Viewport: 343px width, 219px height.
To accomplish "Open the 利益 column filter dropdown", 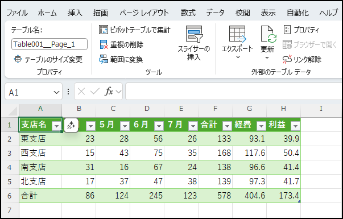I will pyautogui.click(x=295, y=126).
